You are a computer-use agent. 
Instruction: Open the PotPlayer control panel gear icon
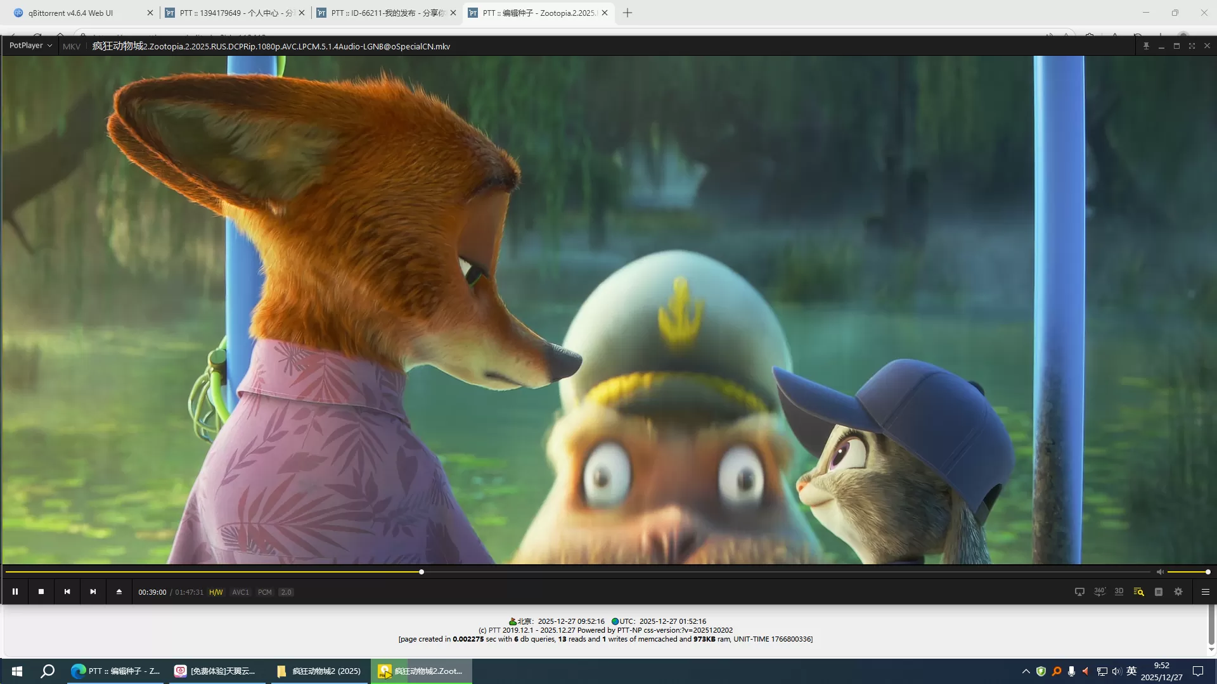pyautogui.click(x=1178, y=592)
